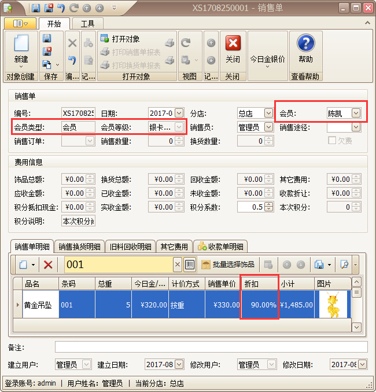Click the search preview icon in detail toolbar
The width and height of the screenshot is (376, 392).
click(x=344, y=265)
